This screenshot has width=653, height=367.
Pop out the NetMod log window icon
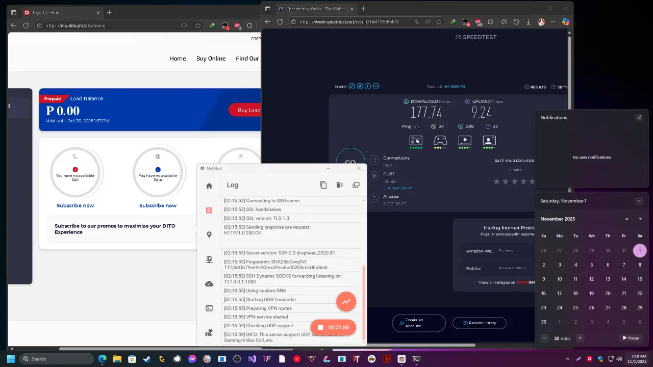point(356,185)
